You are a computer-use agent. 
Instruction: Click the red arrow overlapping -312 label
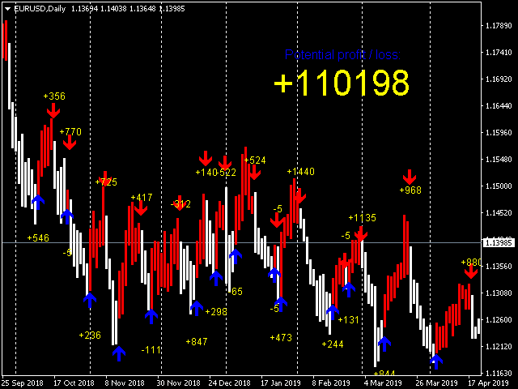click(x=180, y=203)
